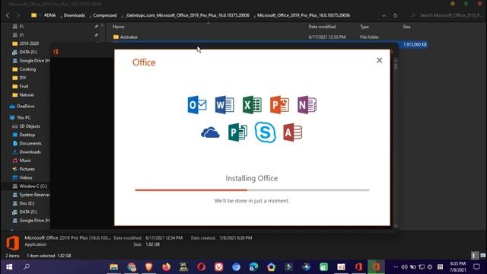Viewport: 487px width, 274px height.
Task: Open the Action Center notifications icon
Action: pyautogui.click(x=477, y=267)
